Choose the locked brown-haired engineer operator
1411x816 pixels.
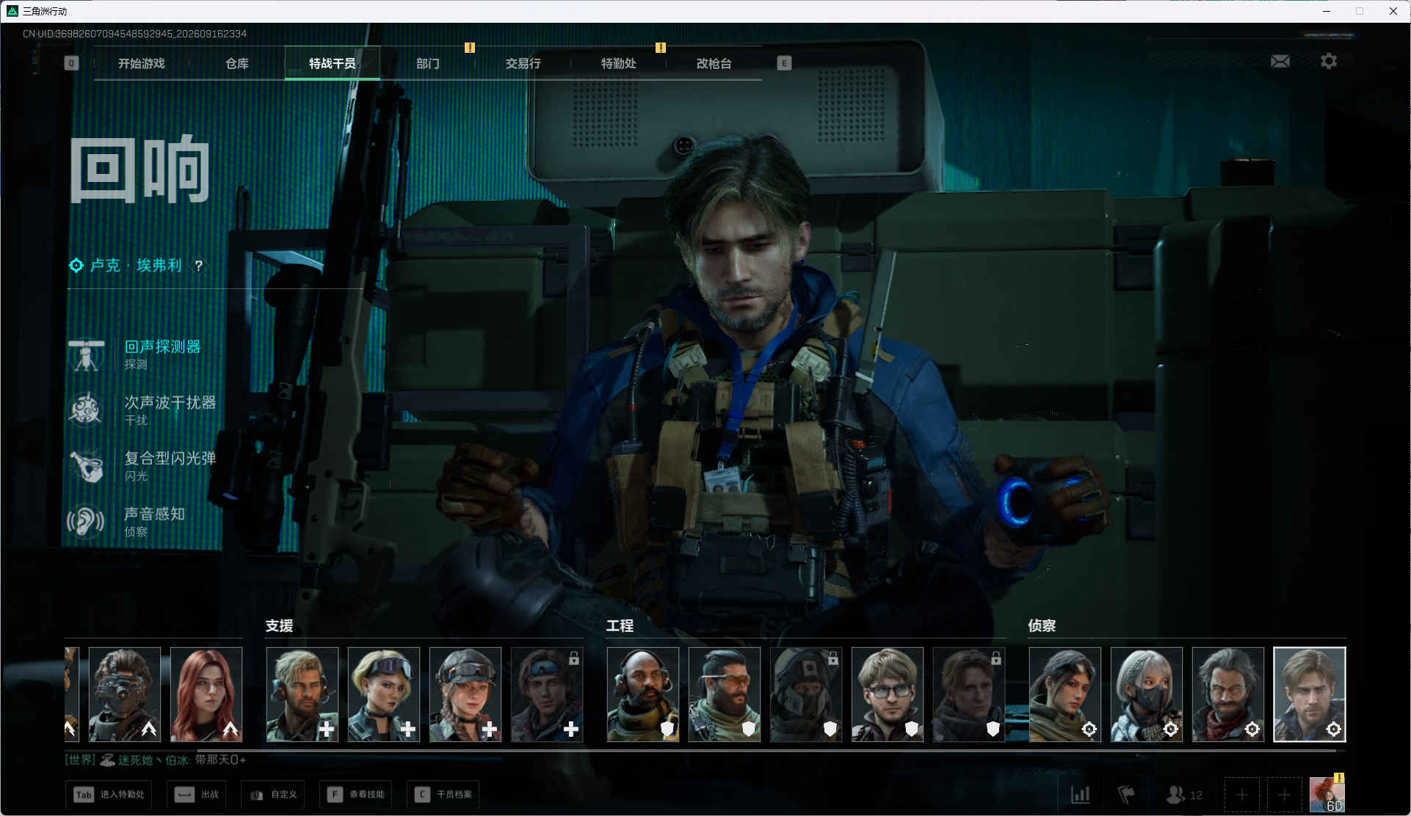[969, 694]
